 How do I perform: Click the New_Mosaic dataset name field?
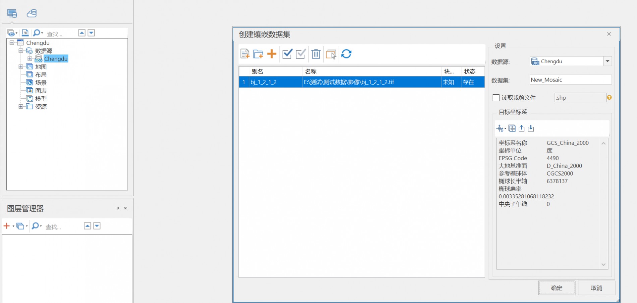tap(570, 80)
